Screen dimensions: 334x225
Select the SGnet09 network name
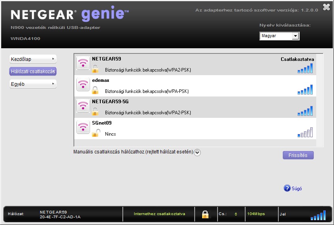pos(102,123)
